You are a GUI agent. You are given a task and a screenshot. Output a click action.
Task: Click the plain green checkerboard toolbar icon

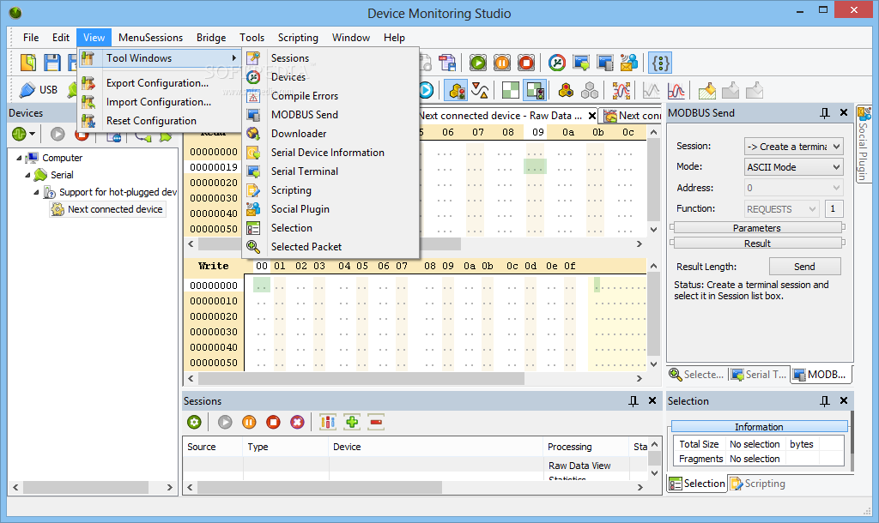coord(510,90)
